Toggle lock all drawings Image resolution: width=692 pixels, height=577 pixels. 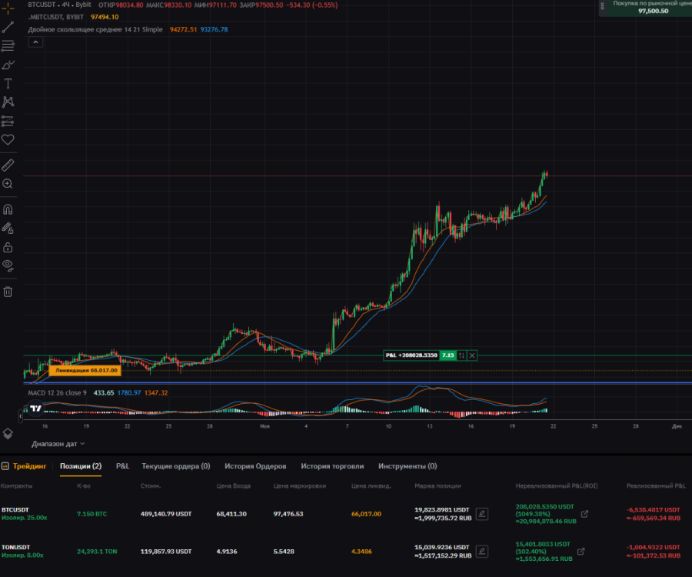8,247
